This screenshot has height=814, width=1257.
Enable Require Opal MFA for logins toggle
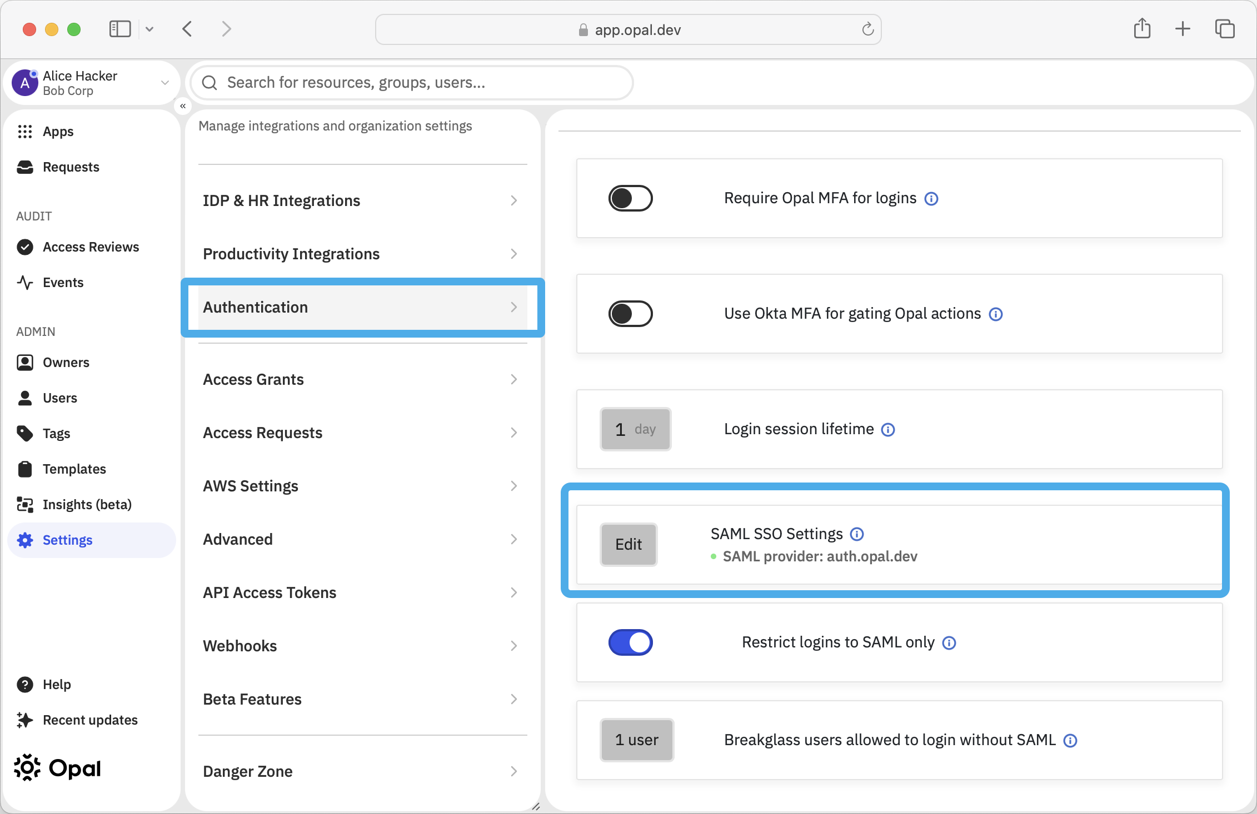click(x=630, y=198)
